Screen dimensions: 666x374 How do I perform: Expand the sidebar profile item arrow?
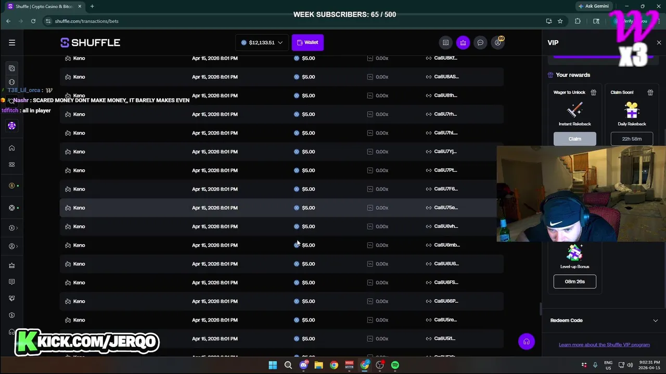(13, 246)
